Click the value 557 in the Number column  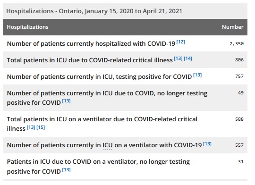point(239,145)
